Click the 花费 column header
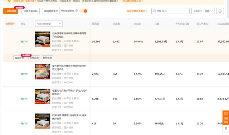 tap(157, 24)
